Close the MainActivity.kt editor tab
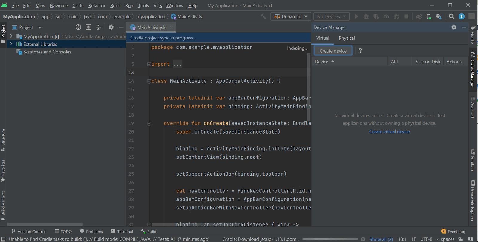 171,27
